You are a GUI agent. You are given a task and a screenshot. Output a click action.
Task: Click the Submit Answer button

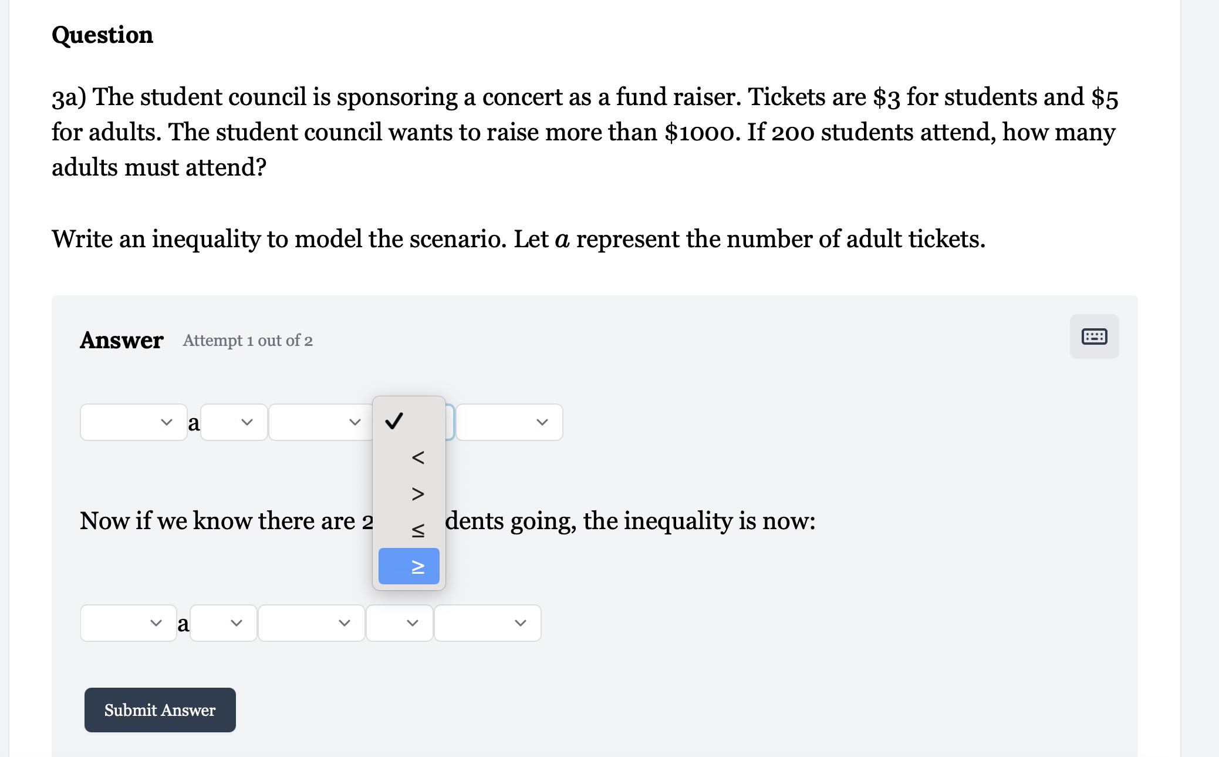pyautogui.click(x=160, y=710)
